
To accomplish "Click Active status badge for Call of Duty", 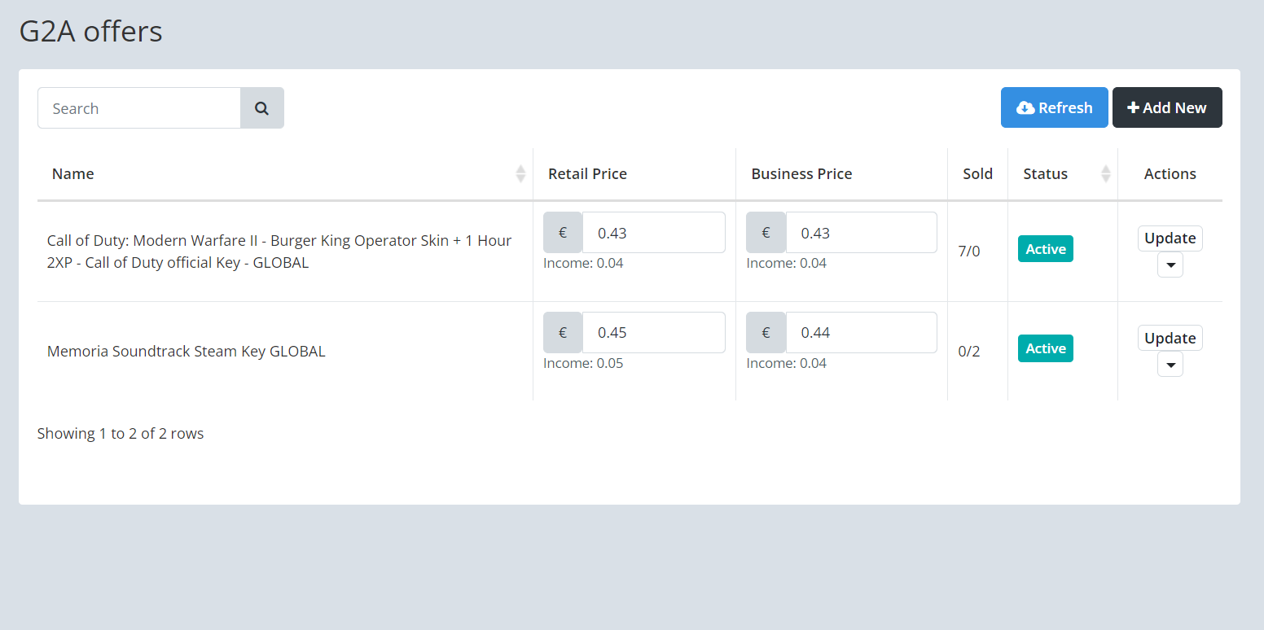I will 1045,249.
